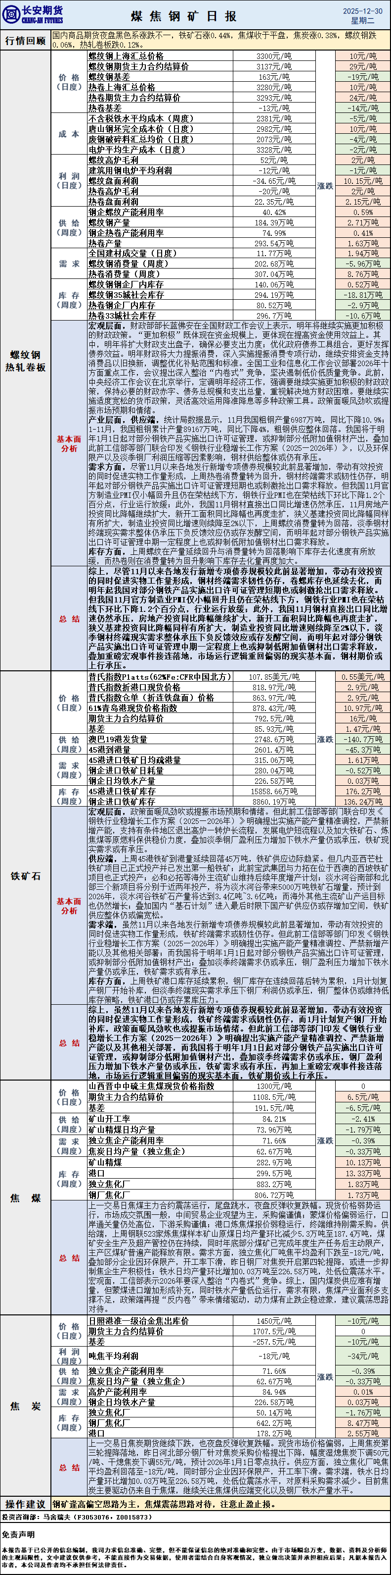The image size is (391, 1575).
Task: Click the value 293.54万吨
Action: click(274, 243)
